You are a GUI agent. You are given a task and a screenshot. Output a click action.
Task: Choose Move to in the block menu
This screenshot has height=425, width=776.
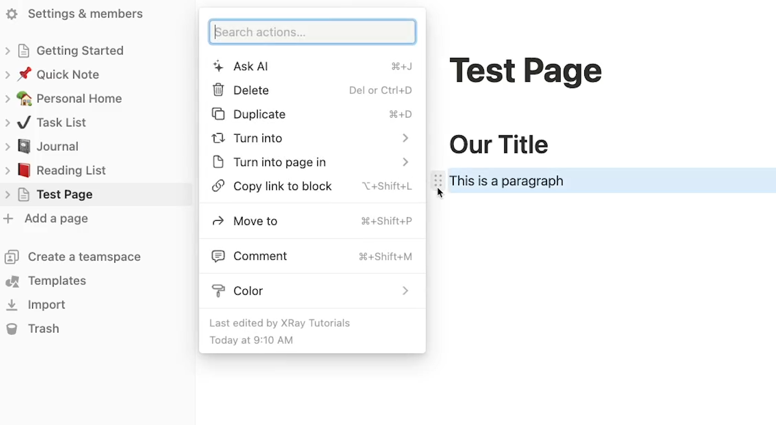click(x=312, y=221)
